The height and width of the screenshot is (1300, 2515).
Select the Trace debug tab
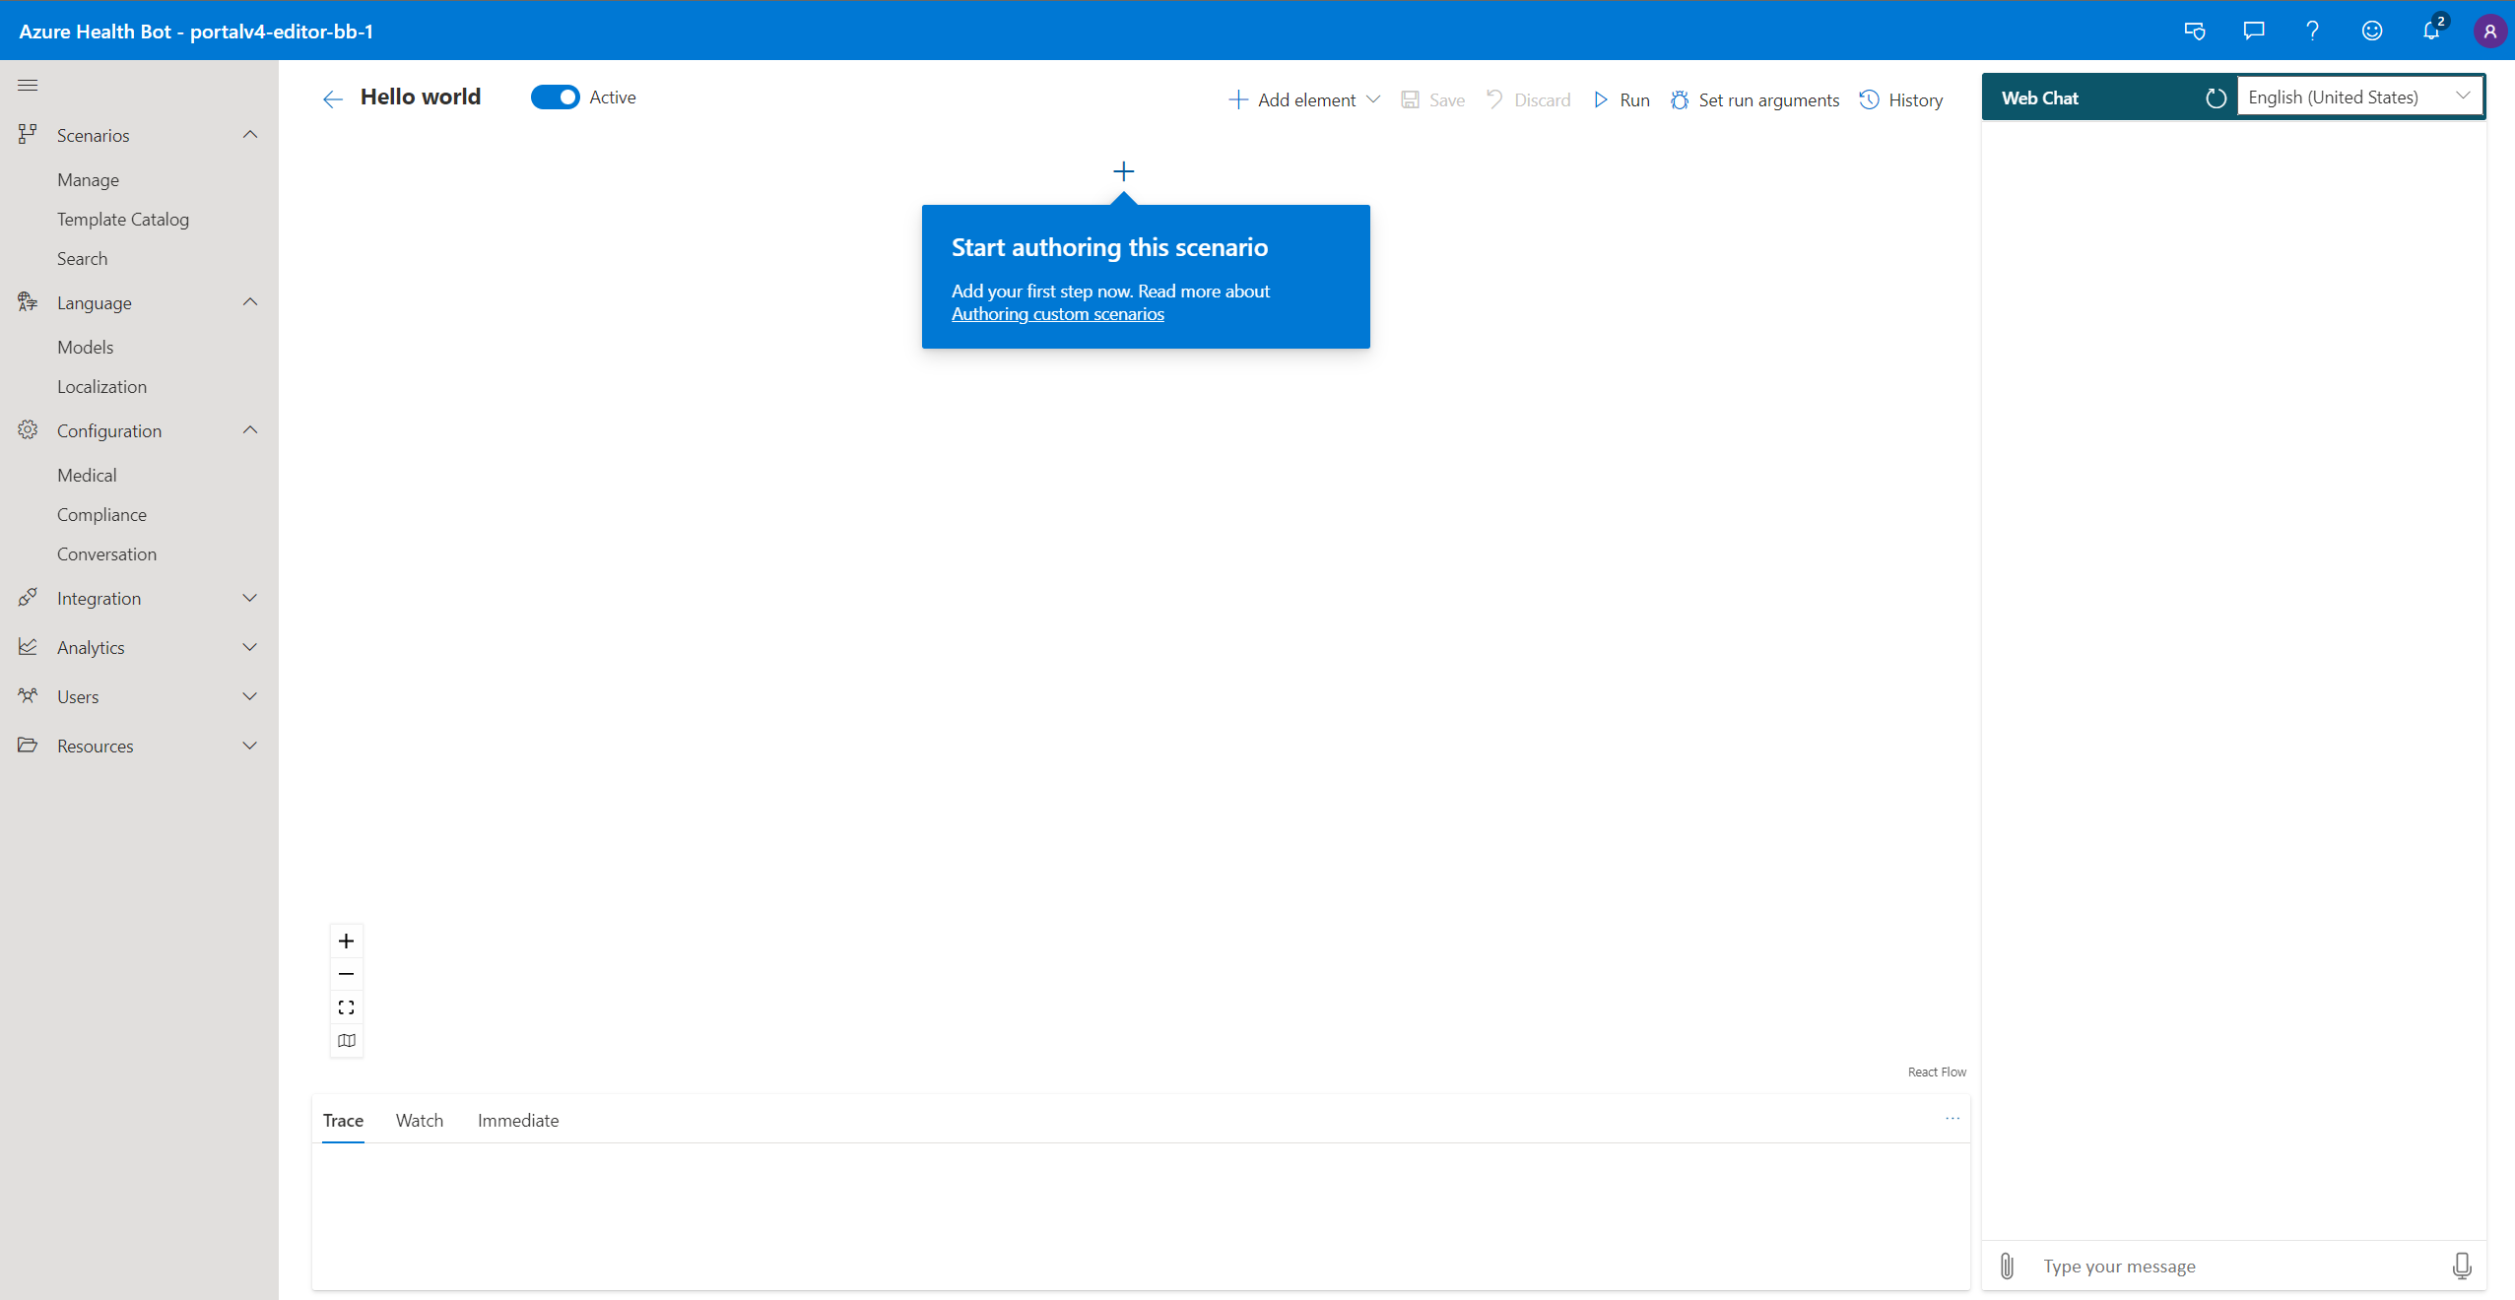[x=343, y=1119]
